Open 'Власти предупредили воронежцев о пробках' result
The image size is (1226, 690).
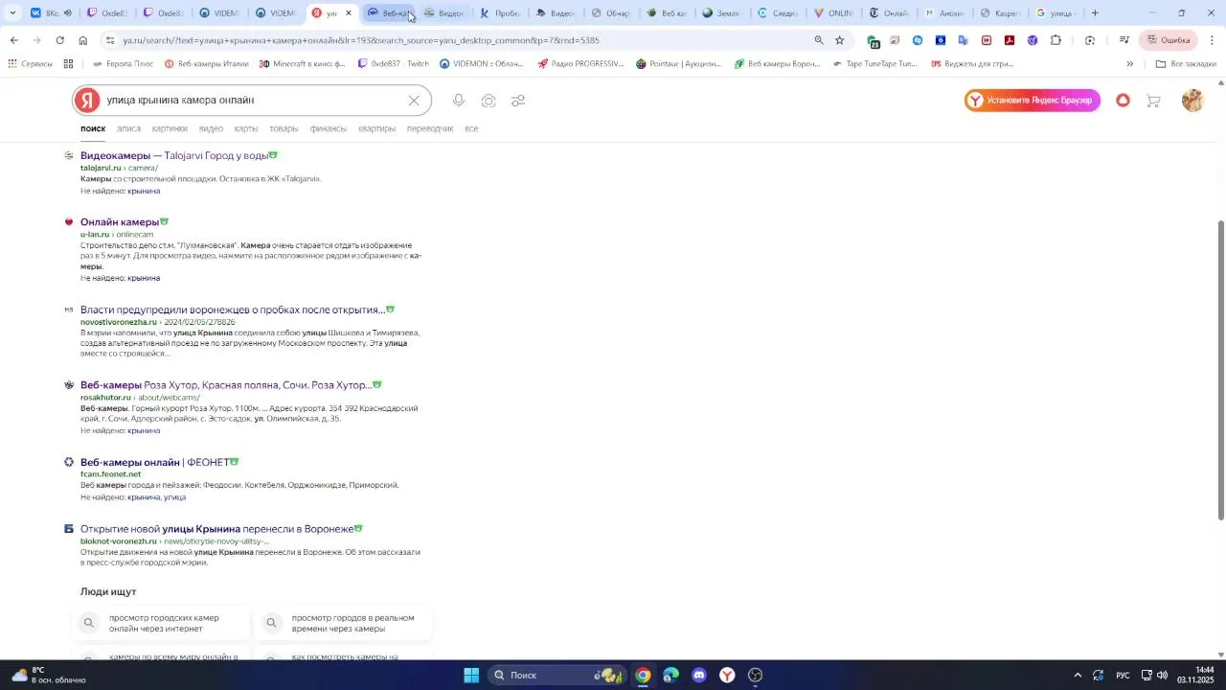(x=233, y=310)
